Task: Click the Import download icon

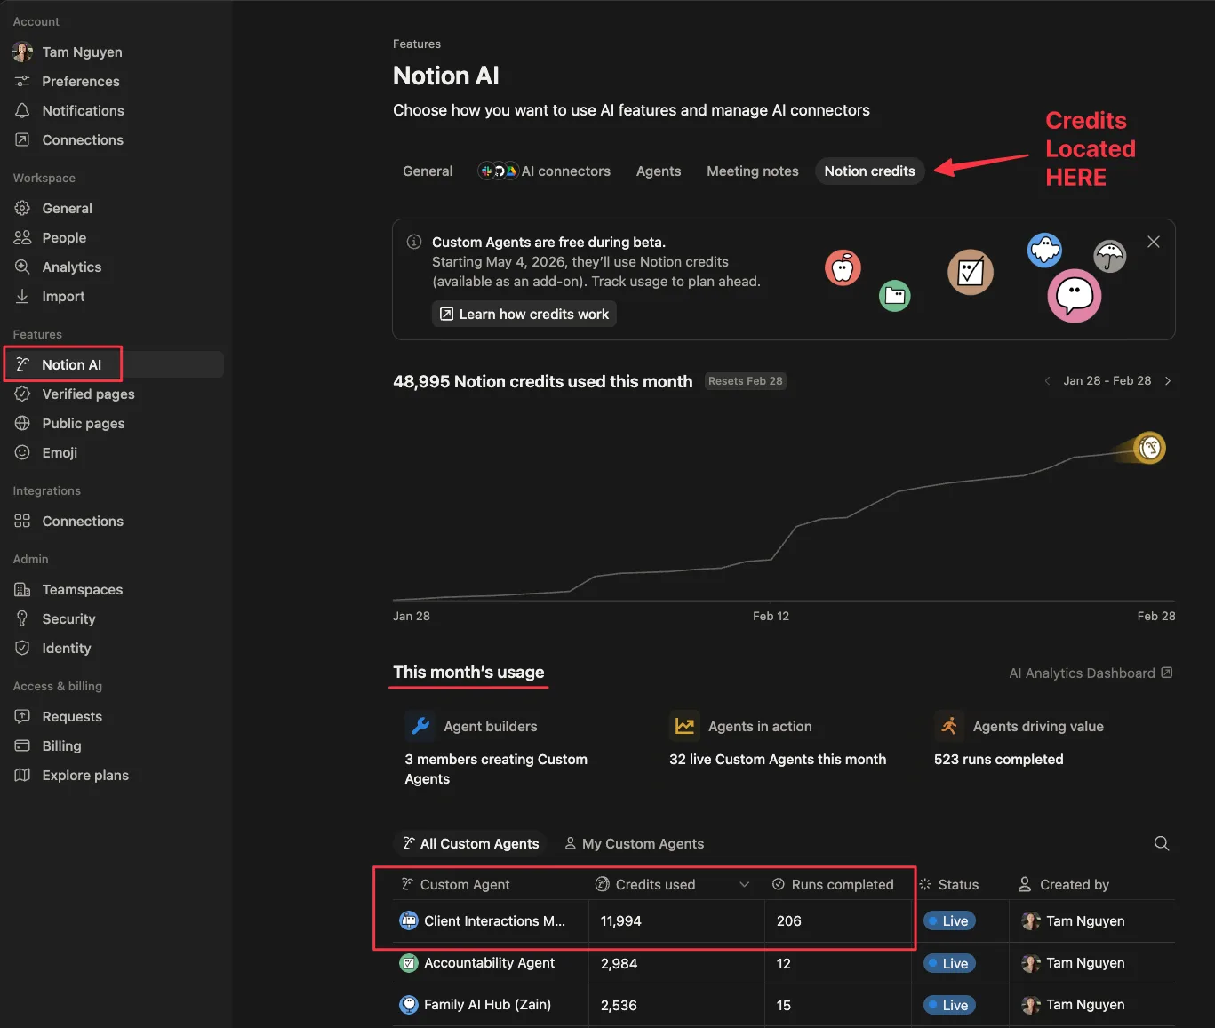Action: (22, 296)
